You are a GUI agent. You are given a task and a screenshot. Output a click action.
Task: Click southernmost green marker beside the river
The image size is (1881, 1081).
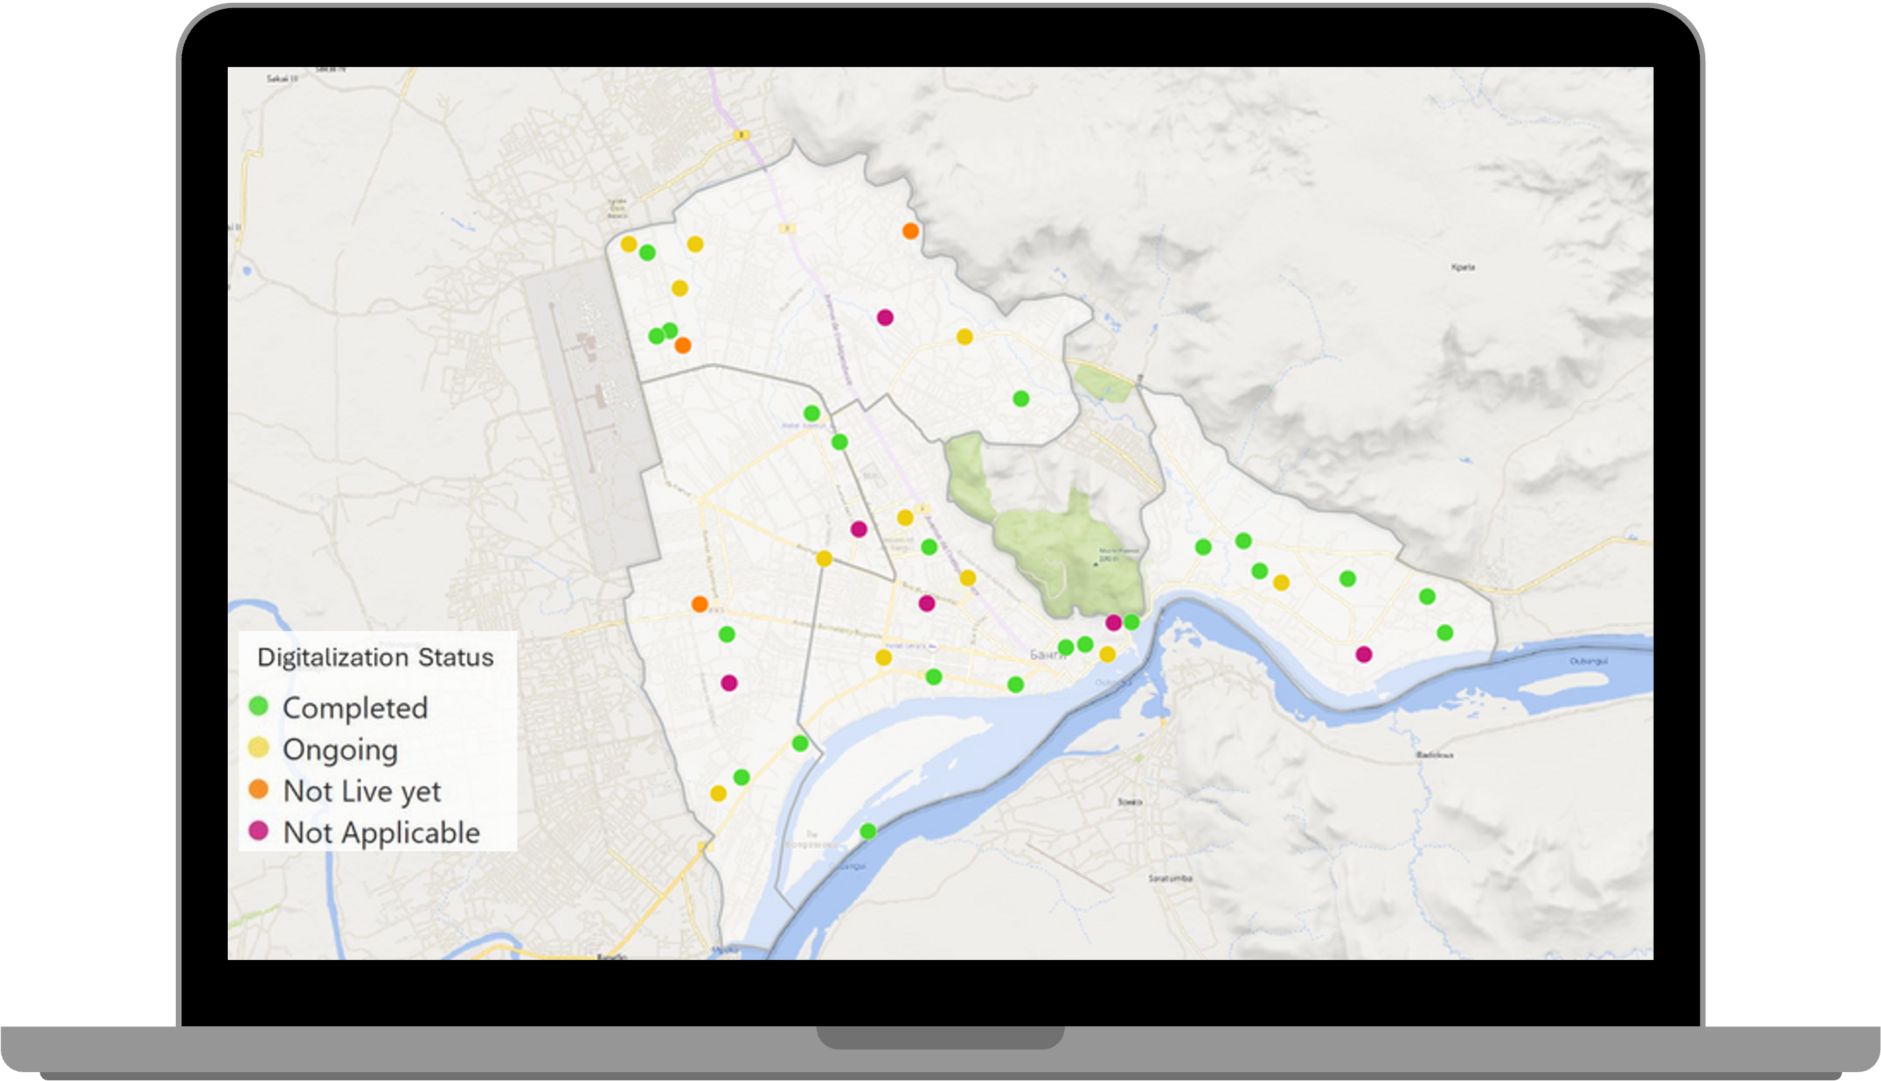[x=868, y=831]
